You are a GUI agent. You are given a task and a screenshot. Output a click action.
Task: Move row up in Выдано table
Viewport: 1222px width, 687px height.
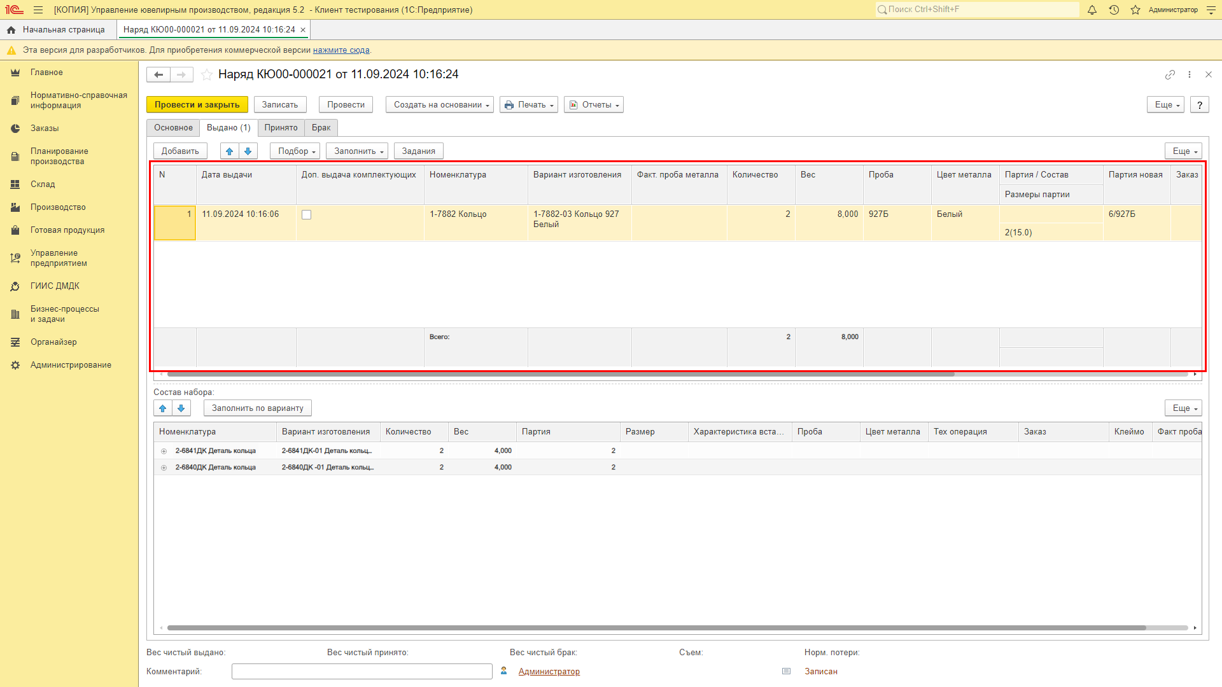[x=230, y=151]
